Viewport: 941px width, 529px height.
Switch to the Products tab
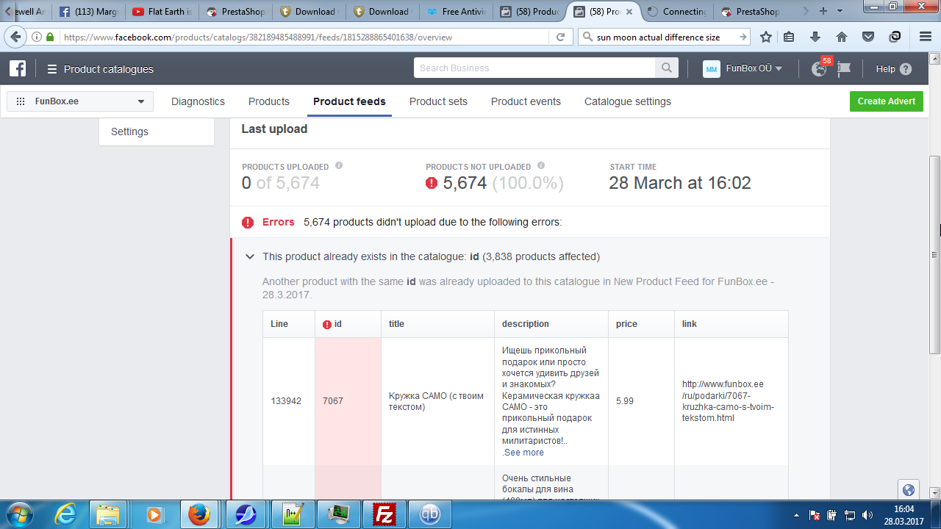coord(269,101)
